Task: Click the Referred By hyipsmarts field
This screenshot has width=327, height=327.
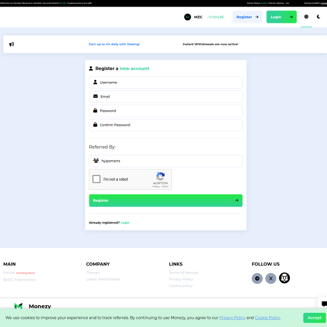Action: tap(166, 161)
